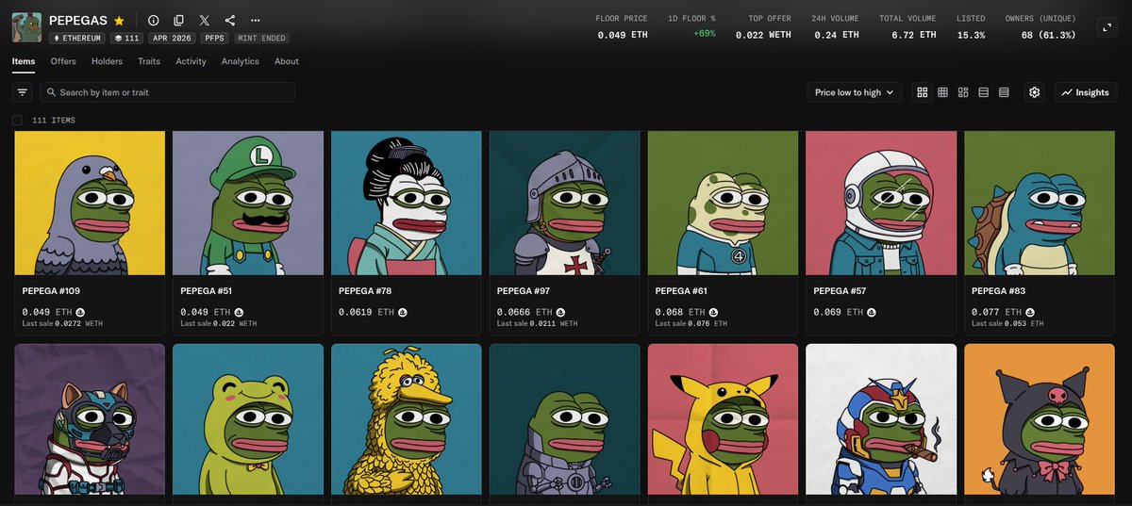Click the Insights button
The width and height of the screenshot is (1132, 506).
click(1086, 92)
